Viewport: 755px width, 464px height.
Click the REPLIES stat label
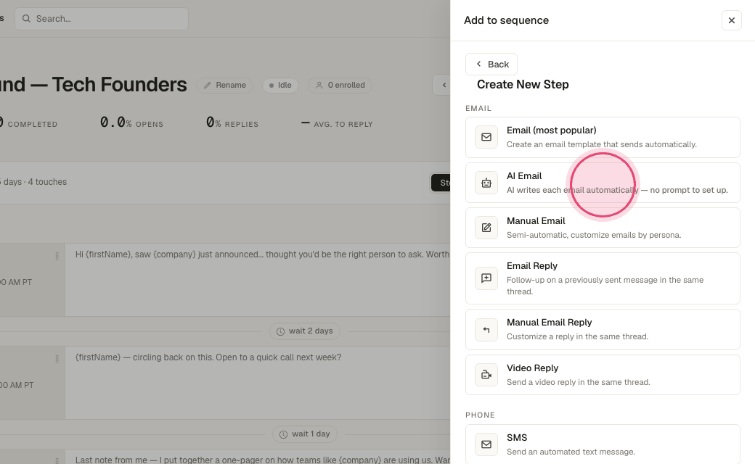[241, 124]
